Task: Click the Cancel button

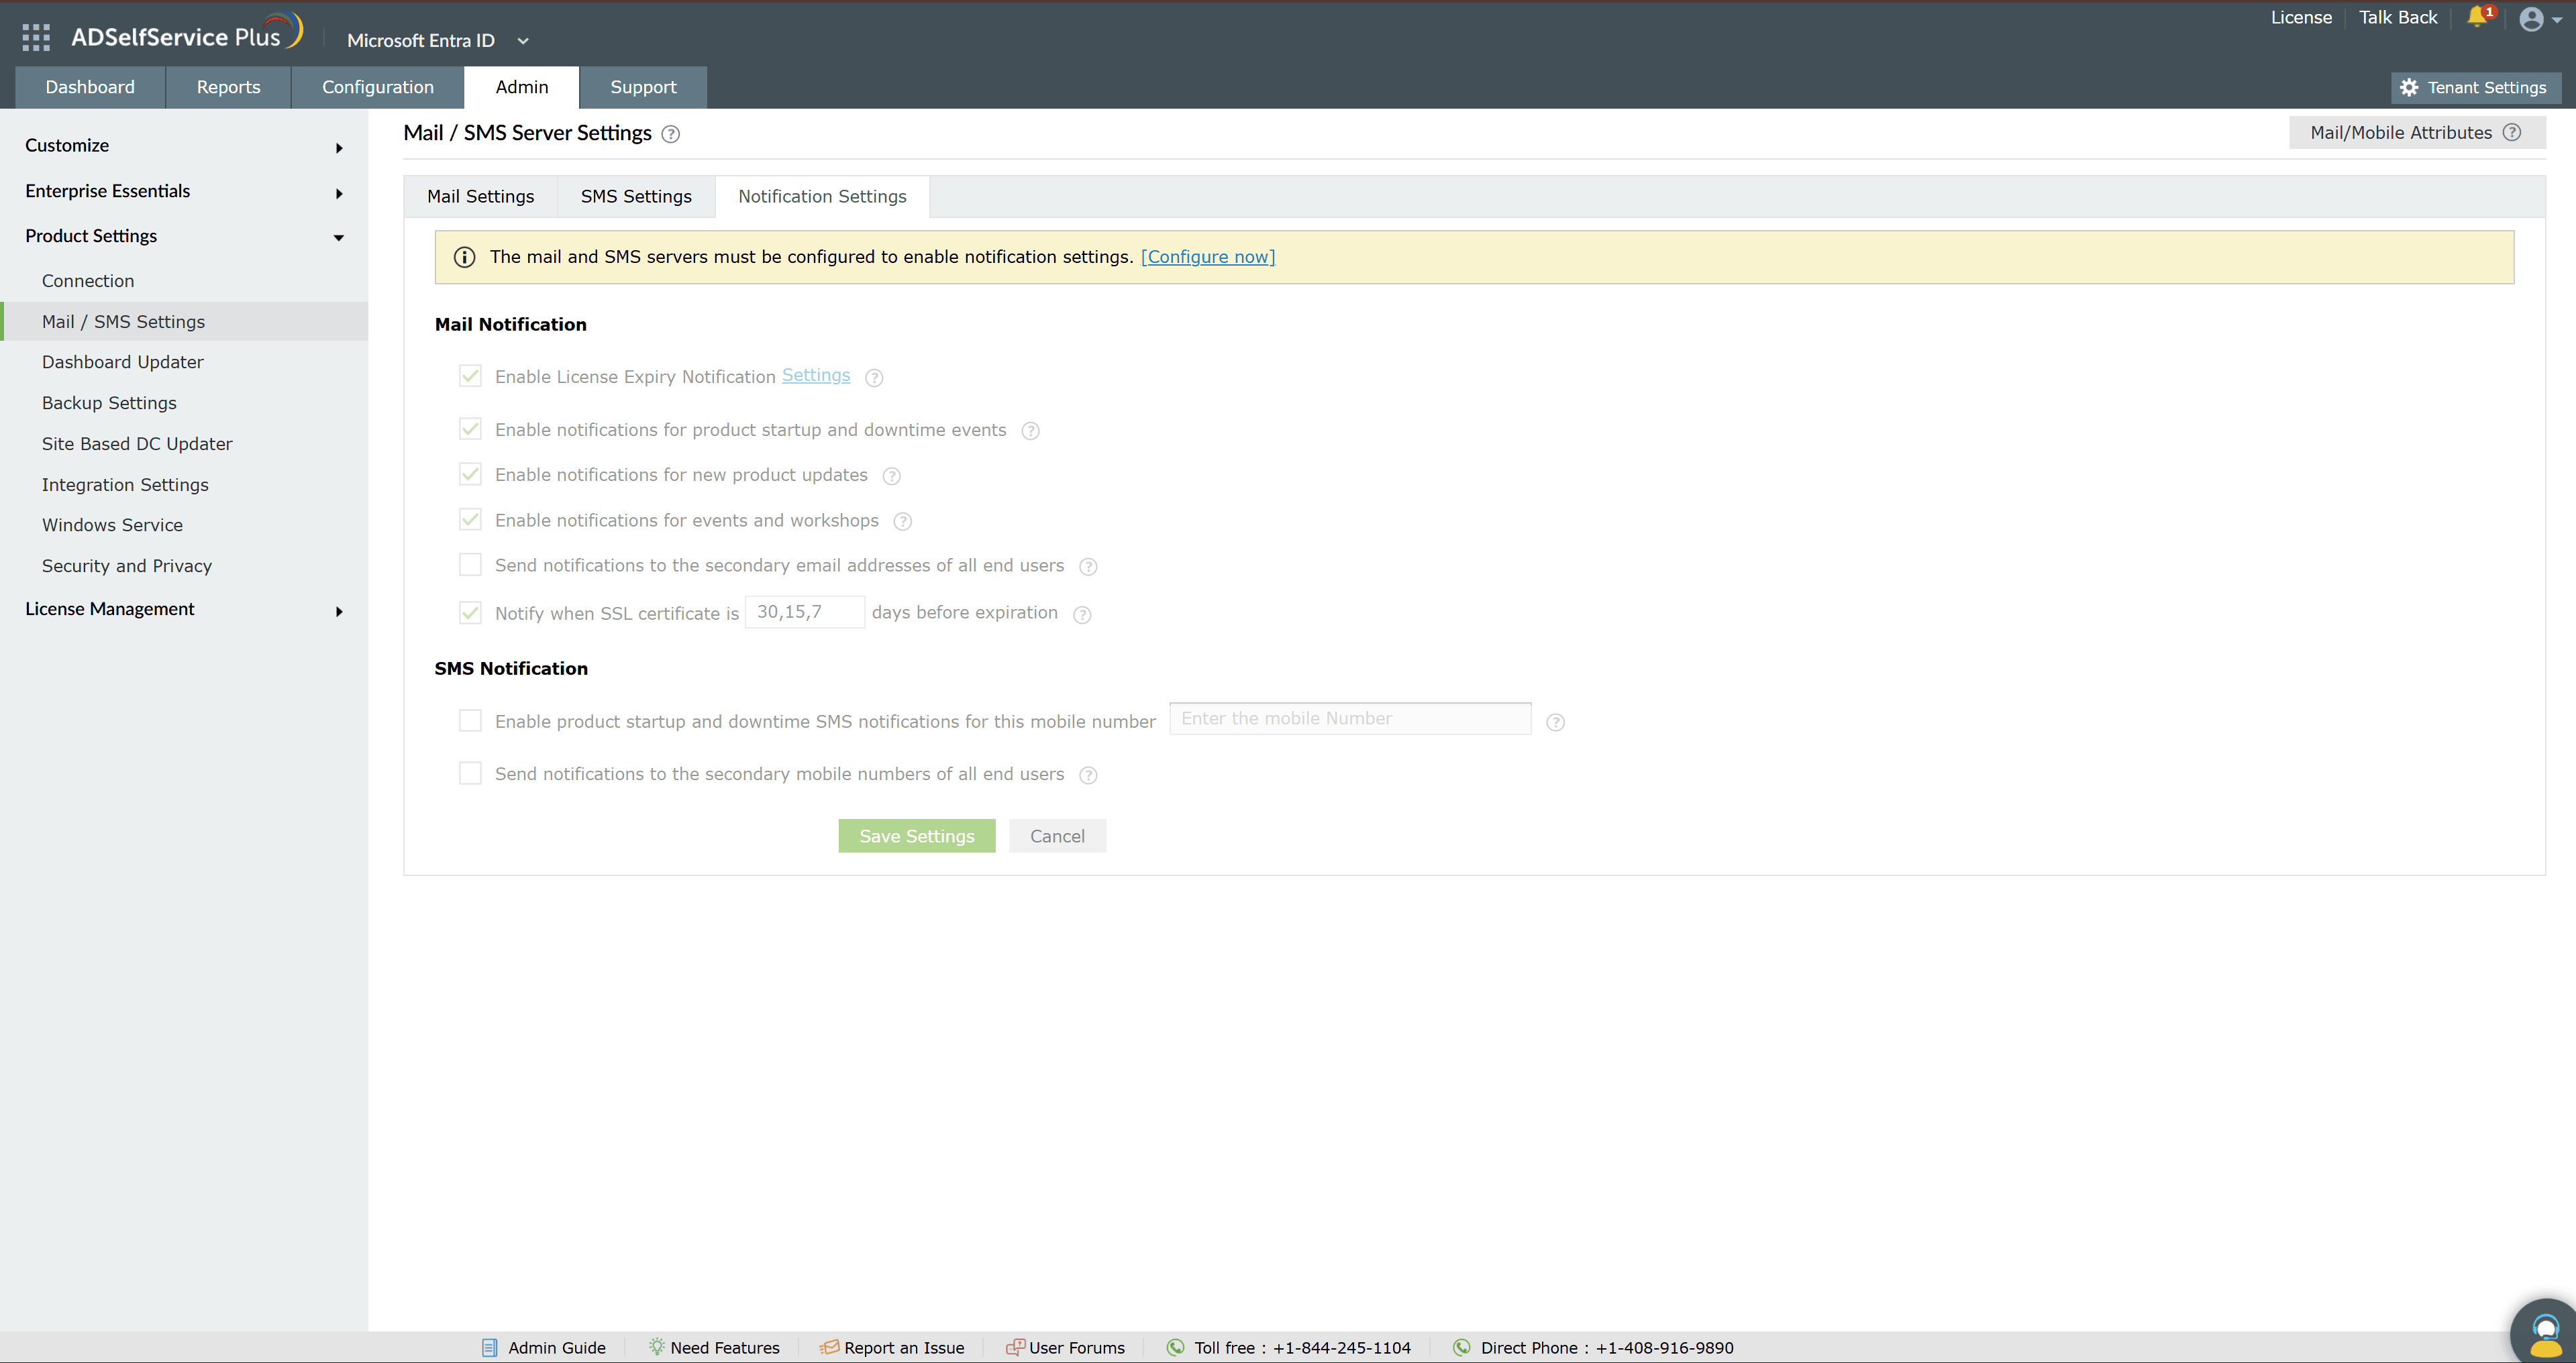Action: (1057, 836)
